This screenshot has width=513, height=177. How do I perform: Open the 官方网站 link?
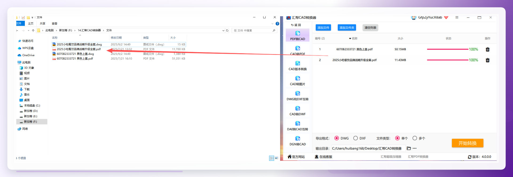(296, 157)
